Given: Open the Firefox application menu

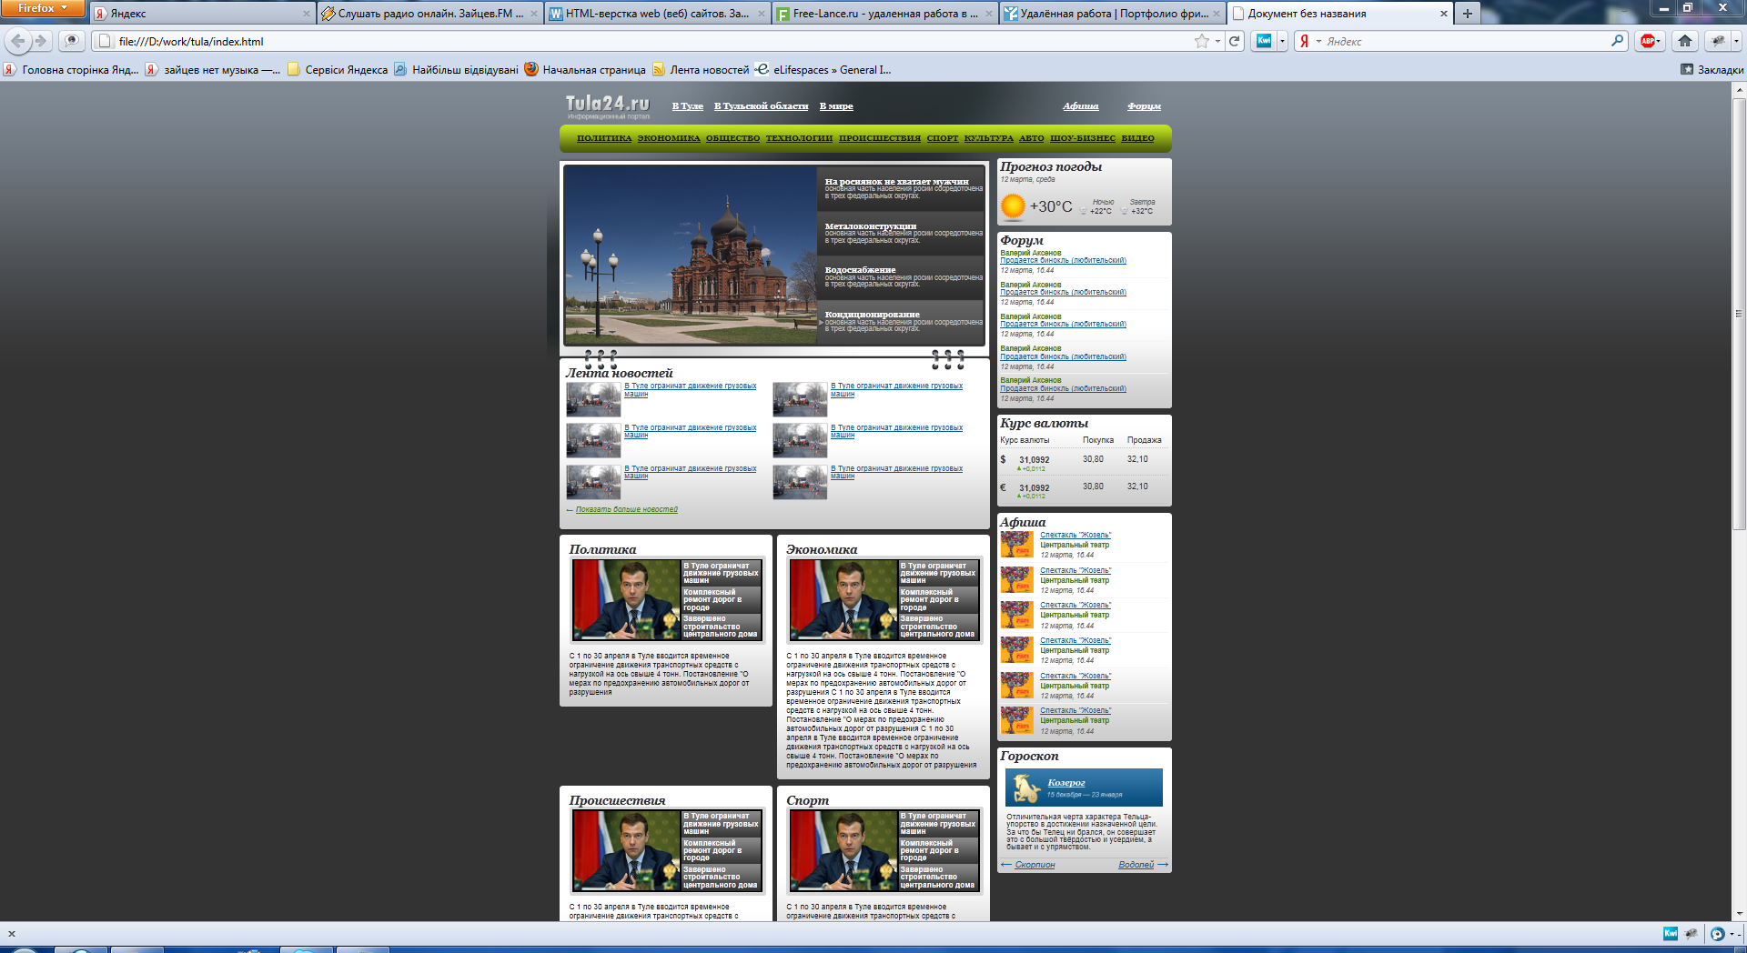Looking at the screenshot, I should (43, 8).
